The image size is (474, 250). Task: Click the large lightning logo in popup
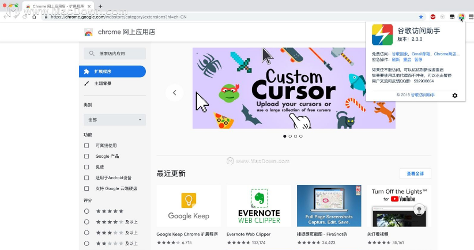pyautogui.click(x=382, y=35)
